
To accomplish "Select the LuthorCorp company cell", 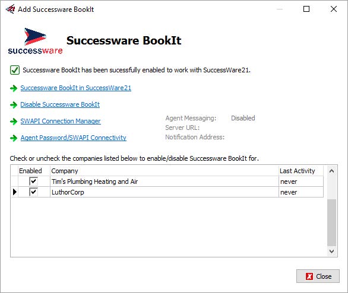I will [x=164, y=192].
